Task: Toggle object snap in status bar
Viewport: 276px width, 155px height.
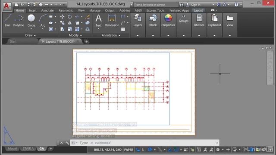Action: click(x=176, y=150)
